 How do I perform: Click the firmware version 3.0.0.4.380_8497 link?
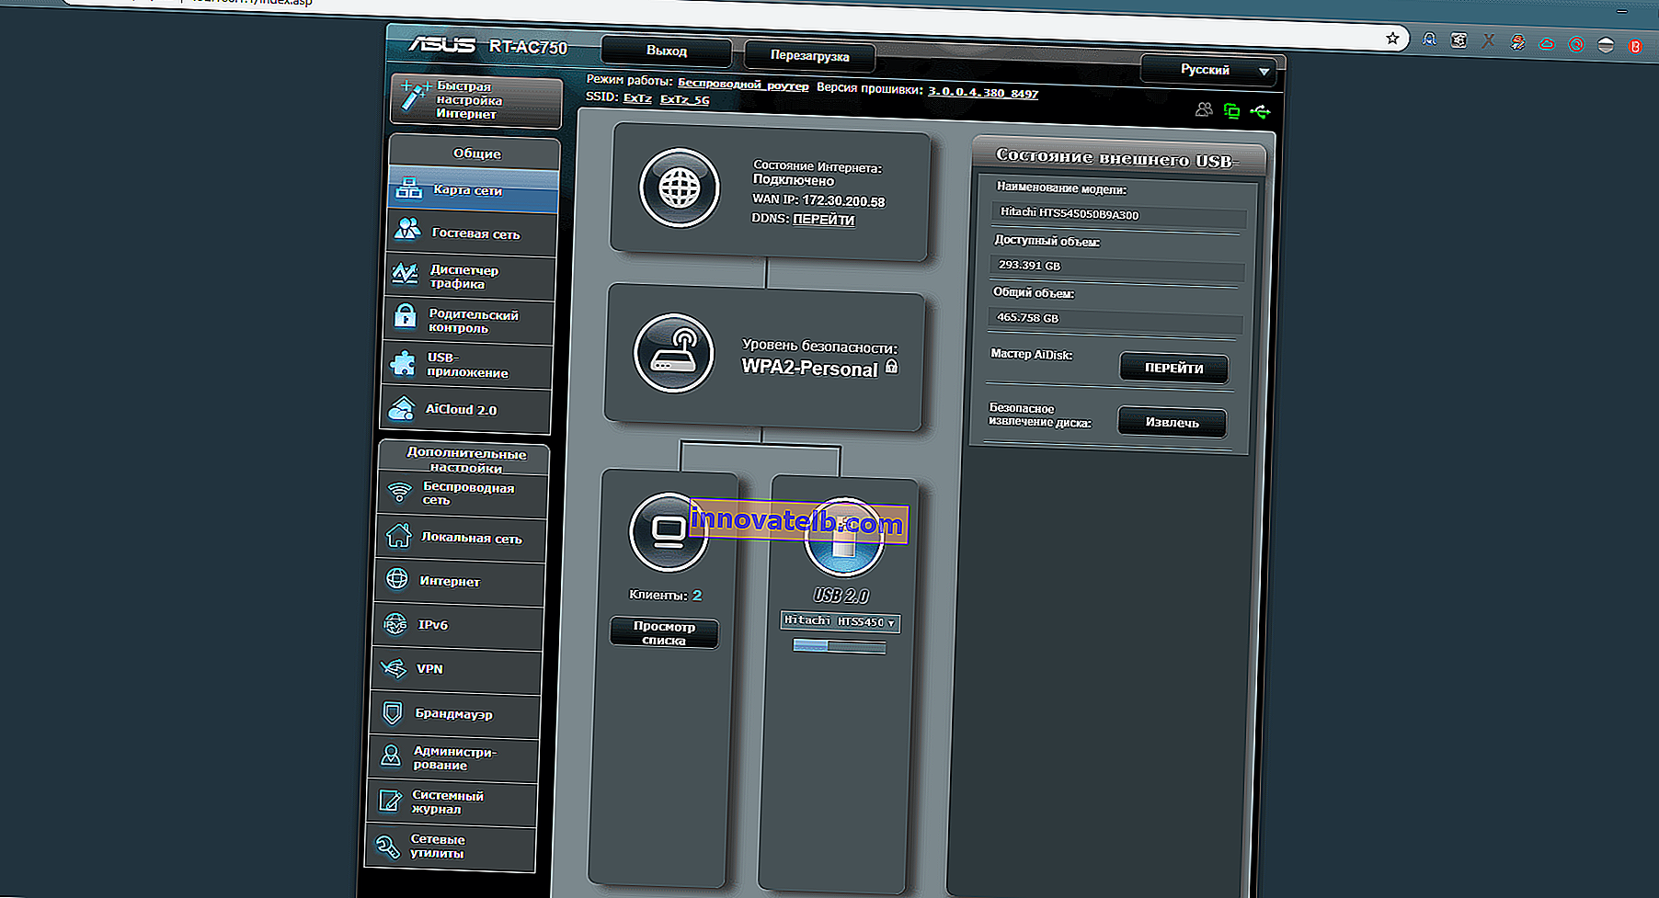pyautogui.click(x=983, y=92)
